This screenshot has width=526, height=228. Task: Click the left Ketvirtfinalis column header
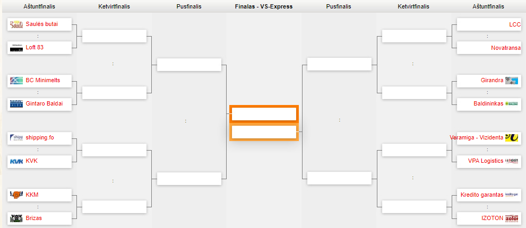tap(114, 6)
